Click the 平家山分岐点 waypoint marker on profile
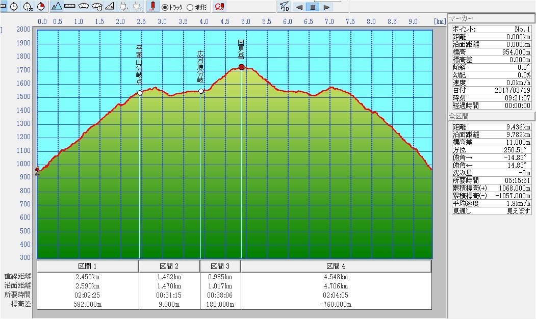Image resolution: width=536 pixels, height=319 pixels. click(139, 93)
